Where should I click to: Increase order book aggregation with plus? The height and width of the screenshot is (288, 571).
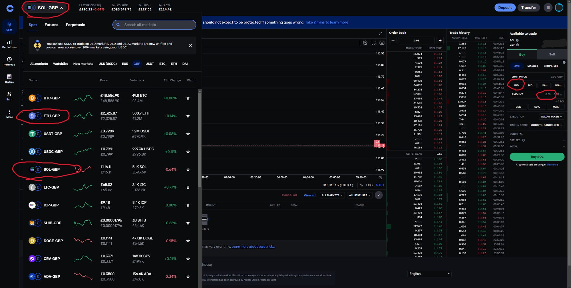click(x=440, y=41)
